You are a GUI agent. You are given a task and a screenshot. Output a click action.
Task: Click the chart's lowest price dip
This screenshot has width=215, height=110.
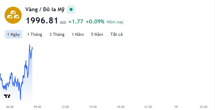(x=20, y=99)
